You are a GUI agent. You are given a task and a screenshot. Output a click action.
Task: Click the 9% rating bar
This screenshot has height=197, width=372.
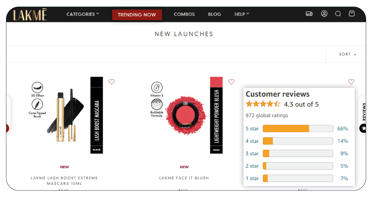click(x=298, y=153)
